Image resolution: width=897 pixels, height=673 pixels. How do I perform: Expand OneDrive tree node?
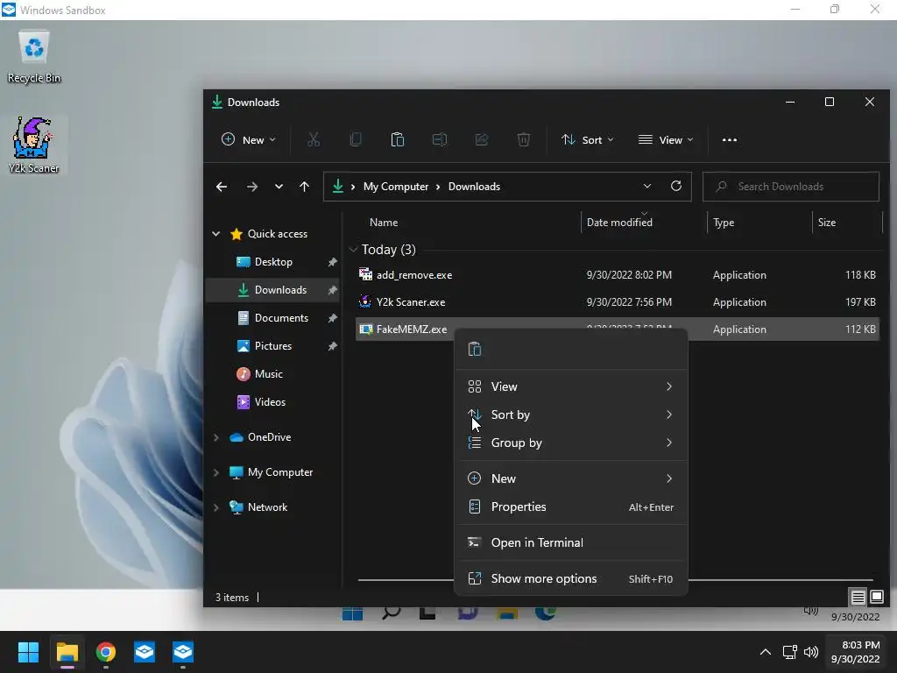click(216, 437)
